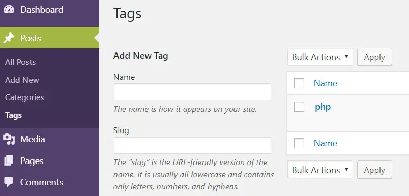The height and width of the screenshot is (196, 409).
Task: Click the bottom Apply button
Action: click(374, 170)
